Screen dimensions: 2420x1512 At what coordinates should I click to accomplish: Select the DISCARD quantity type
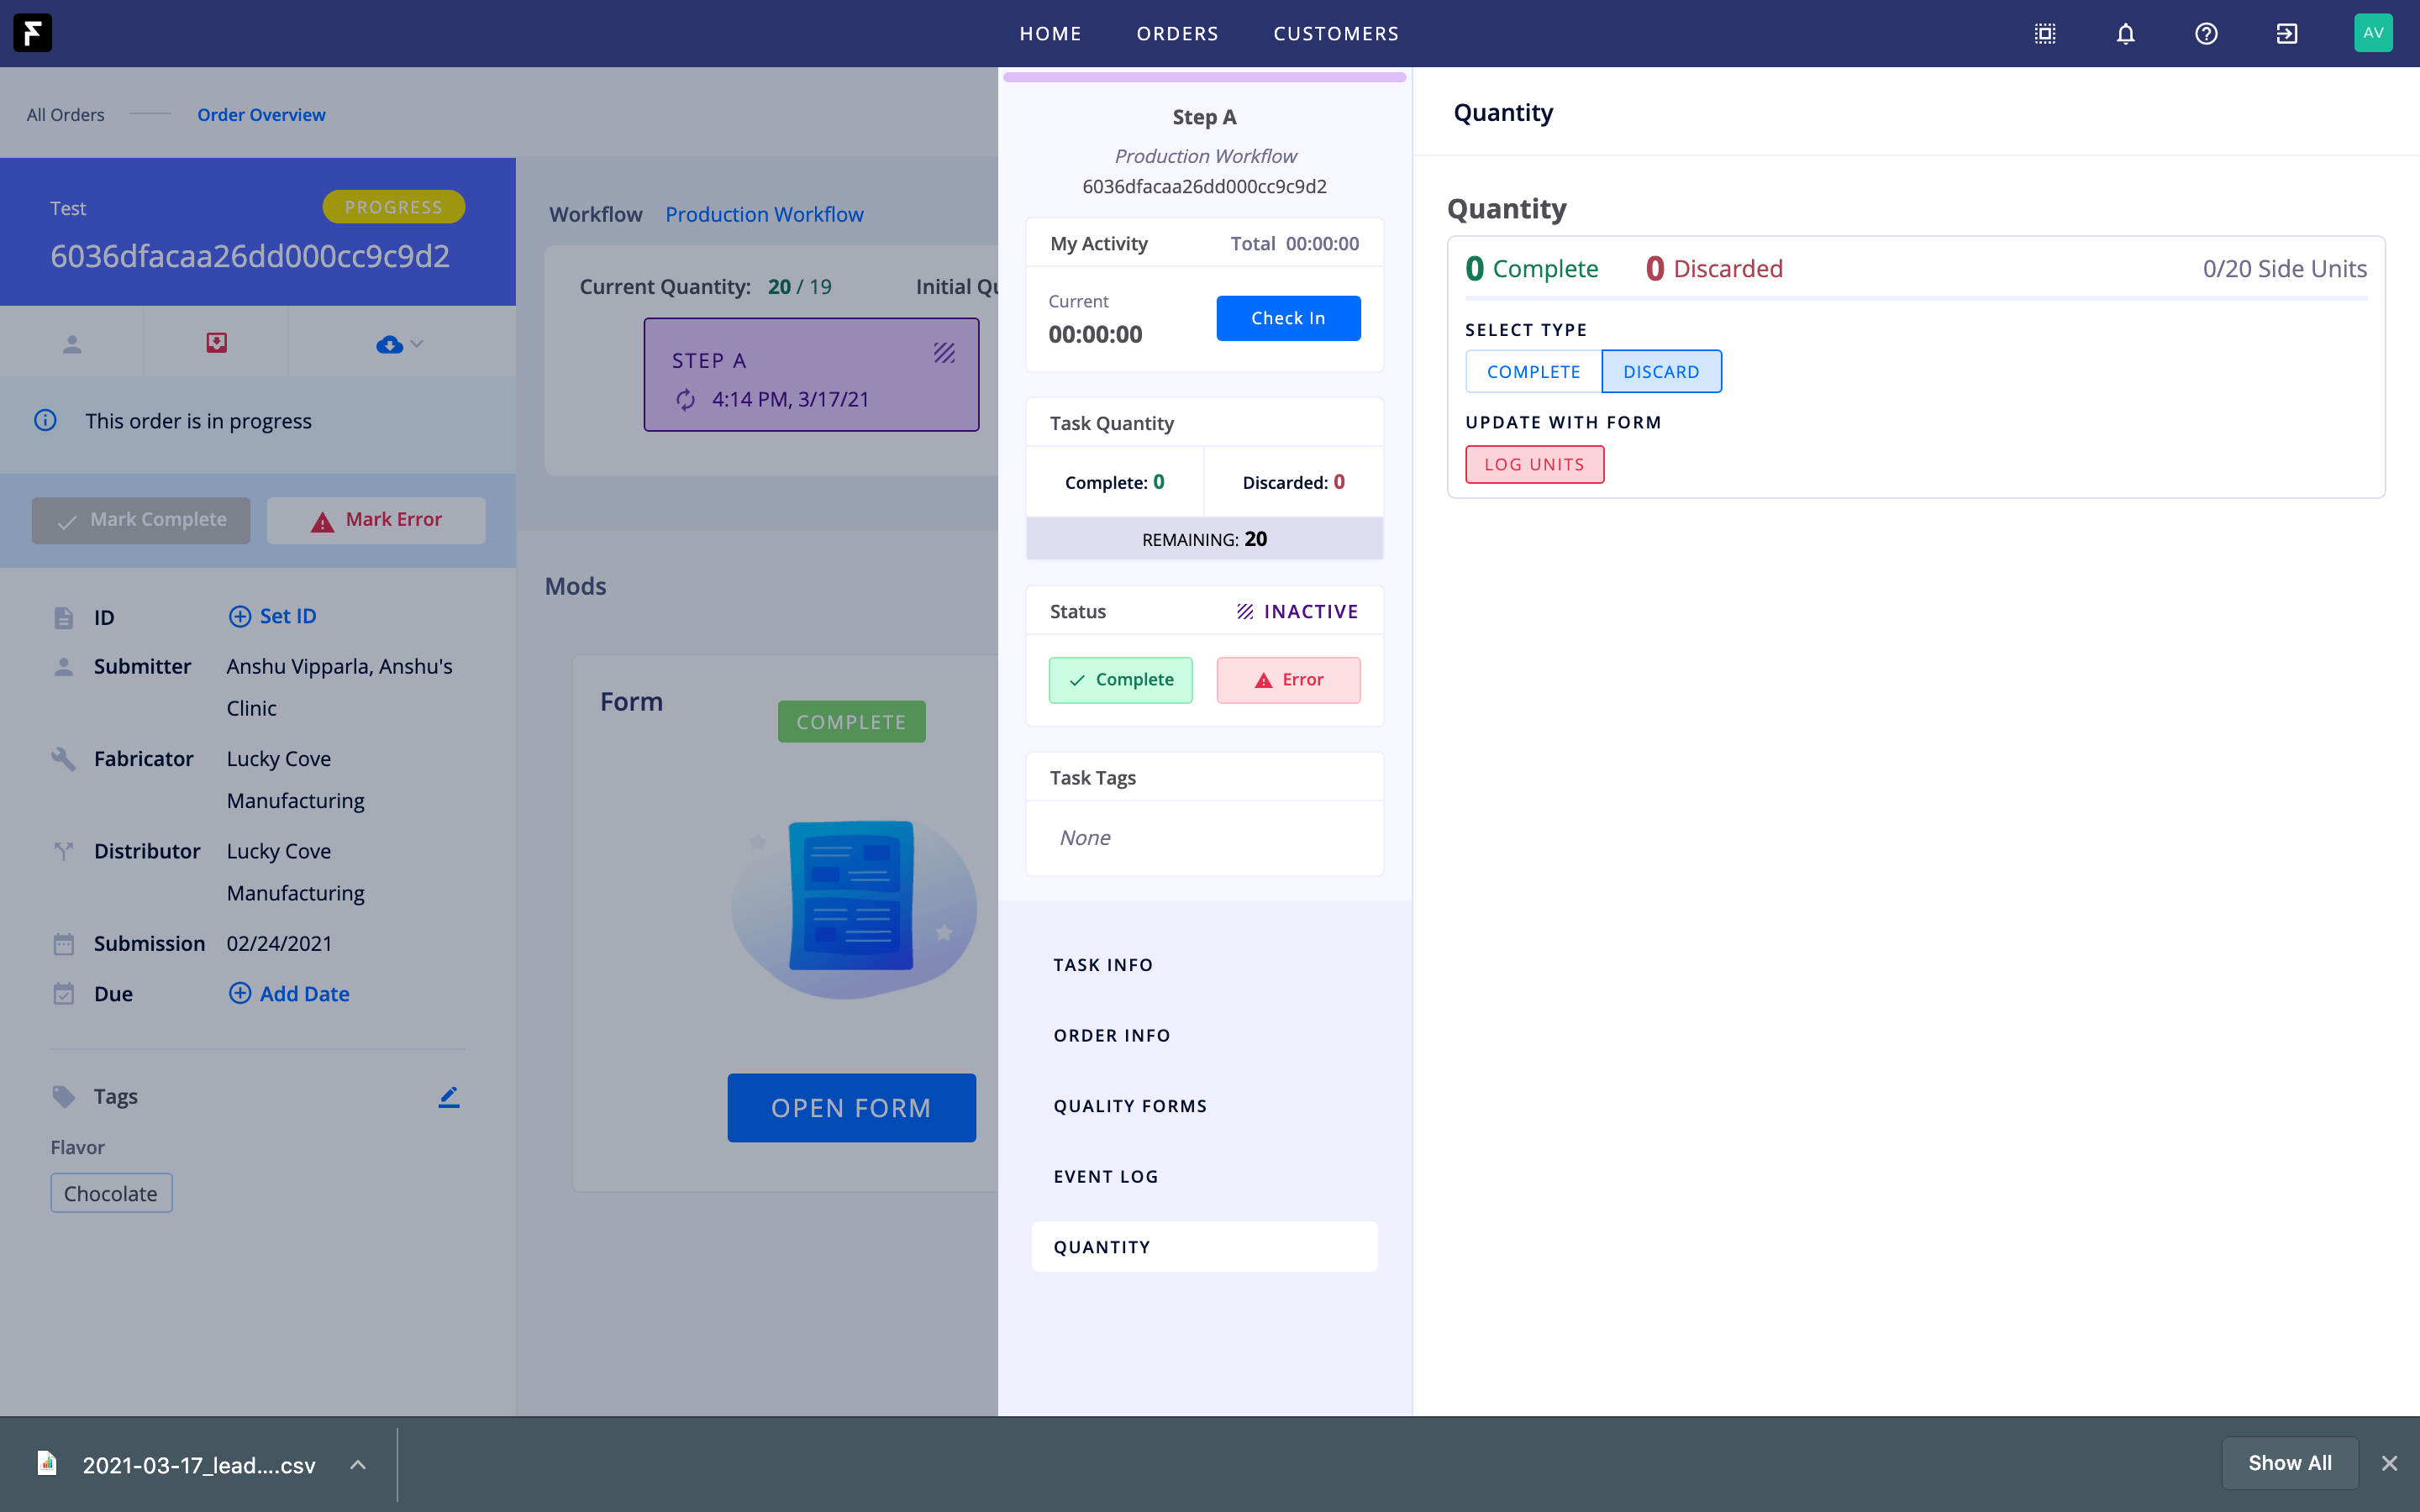pos(1661,372)
